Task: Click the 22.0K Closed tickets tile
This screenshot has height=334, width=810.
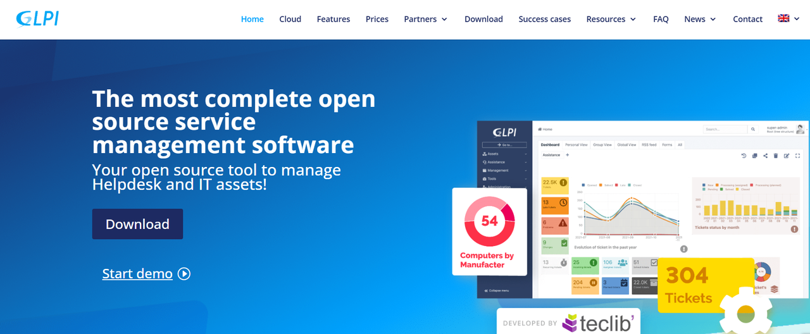Action: [x=645, y=286]
